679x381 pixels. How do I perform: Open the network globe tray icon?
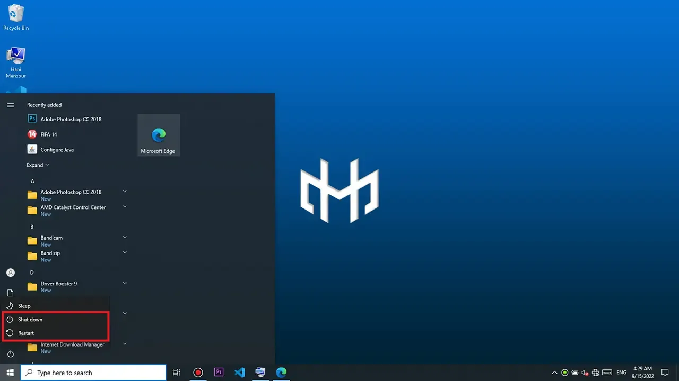(x=595, y=373)
